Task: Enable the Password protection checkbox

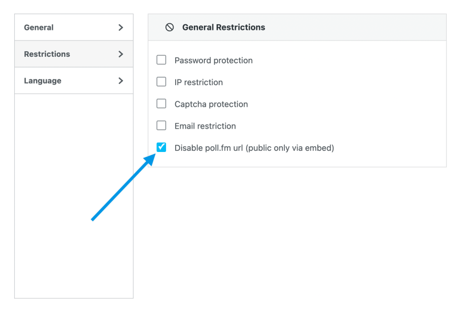Action: coord(161,60)
